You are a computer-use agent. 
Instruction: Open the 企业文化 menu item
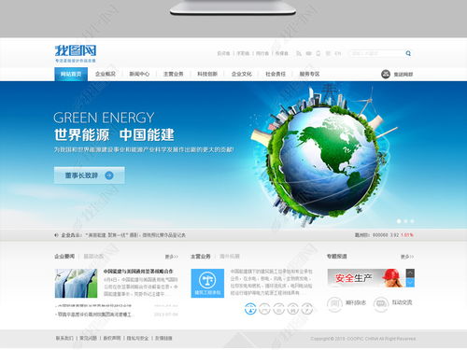(x=242, y=74)
